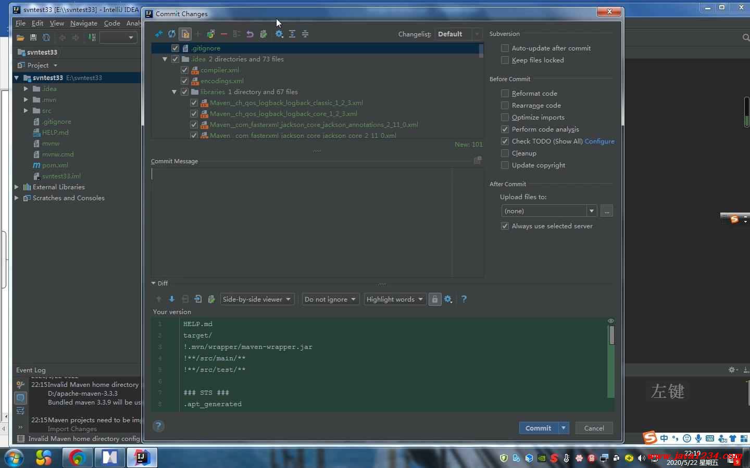Click the Collapse All icon in changes tree
750x468 pixels.
(x=305, y=34)
